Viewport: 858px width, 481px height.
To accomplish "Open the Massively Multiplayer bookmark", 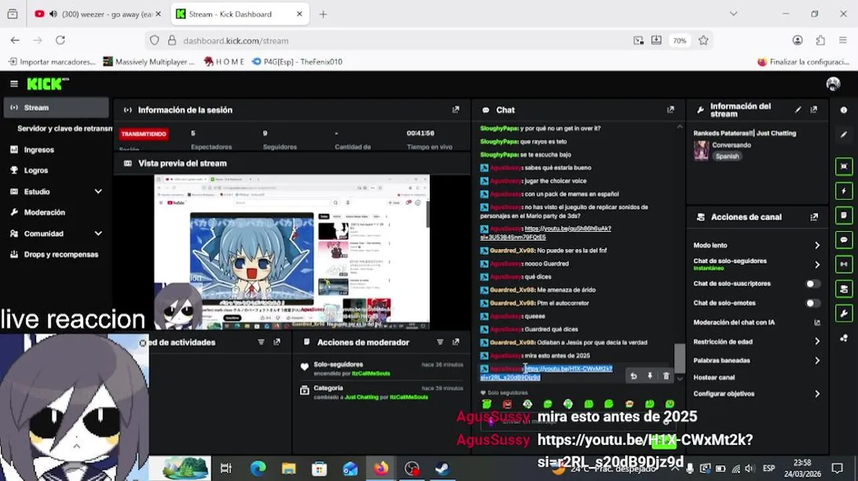I will [x=149, y=61].
